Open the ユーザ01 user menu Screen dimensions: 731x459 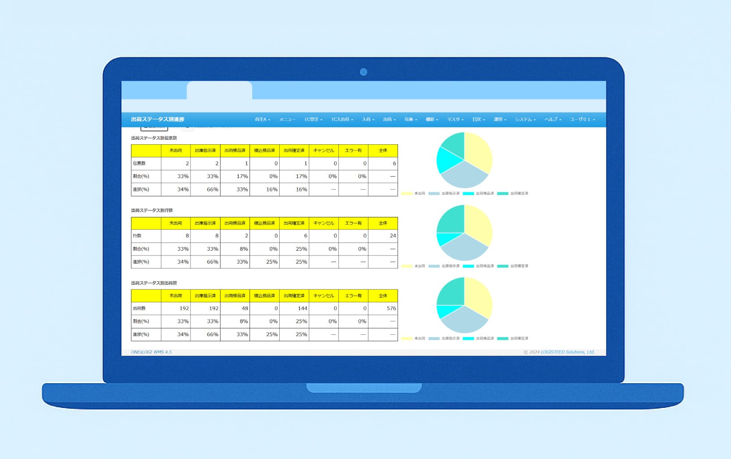pyautogui.click(x=582, y=120)
